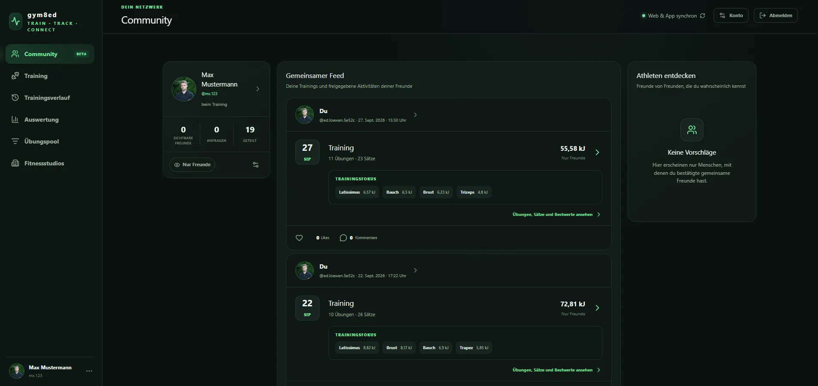
Task: Open the Konto settings button
Action: pos(731,15)
